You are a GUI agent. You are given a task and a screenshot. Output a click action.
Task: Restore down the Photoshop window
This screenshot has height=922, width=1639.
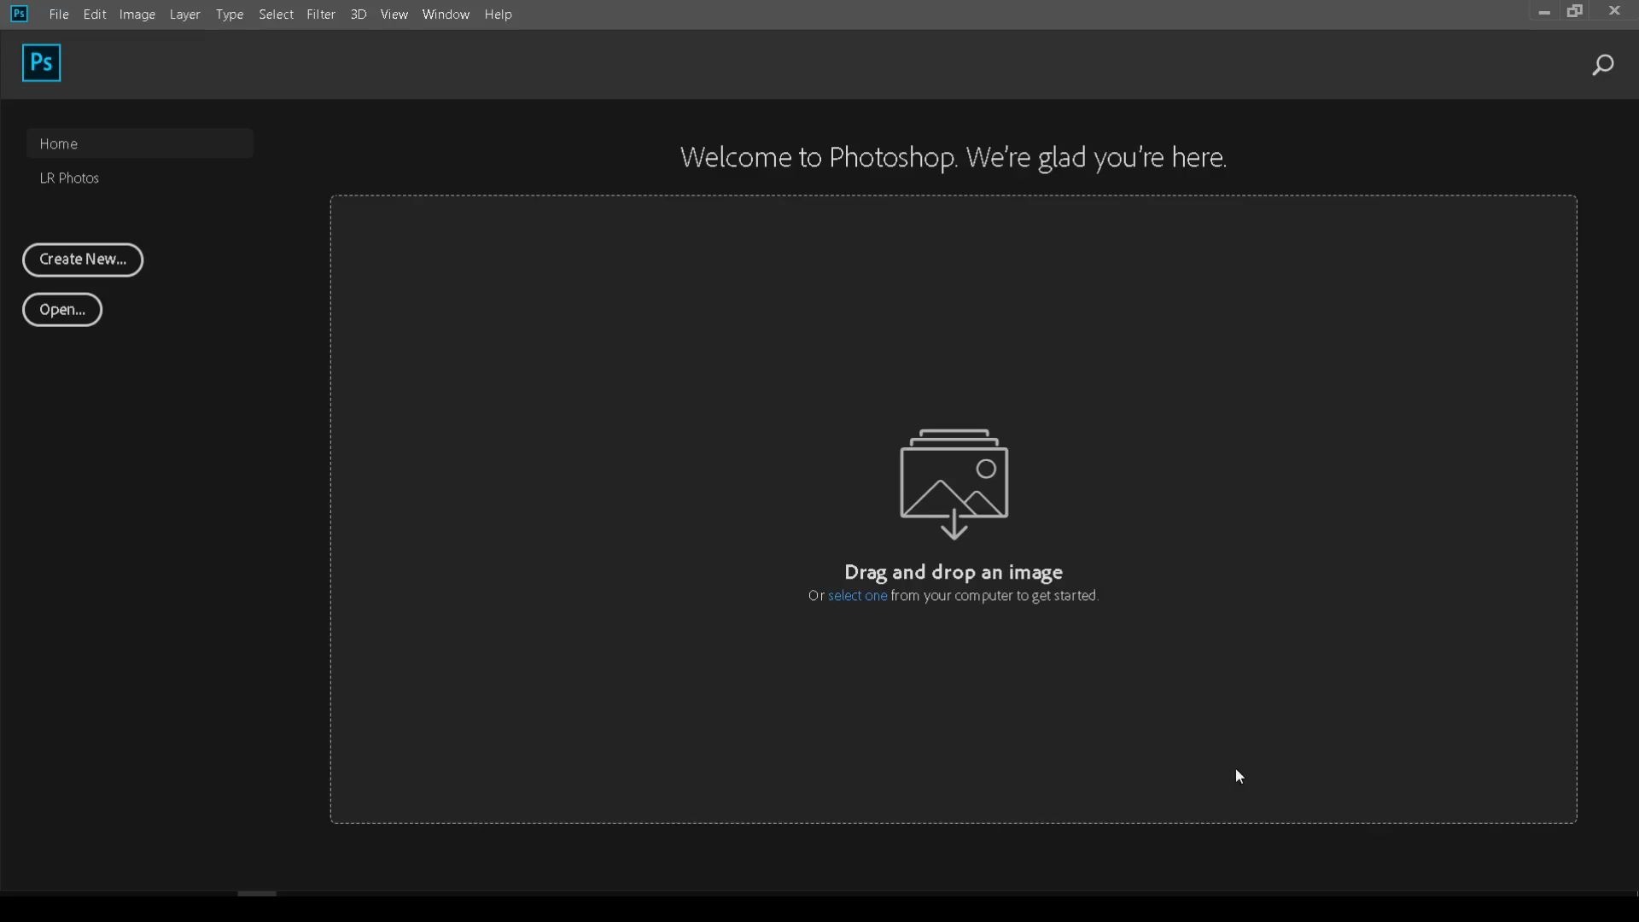(x=1576, y=11)
